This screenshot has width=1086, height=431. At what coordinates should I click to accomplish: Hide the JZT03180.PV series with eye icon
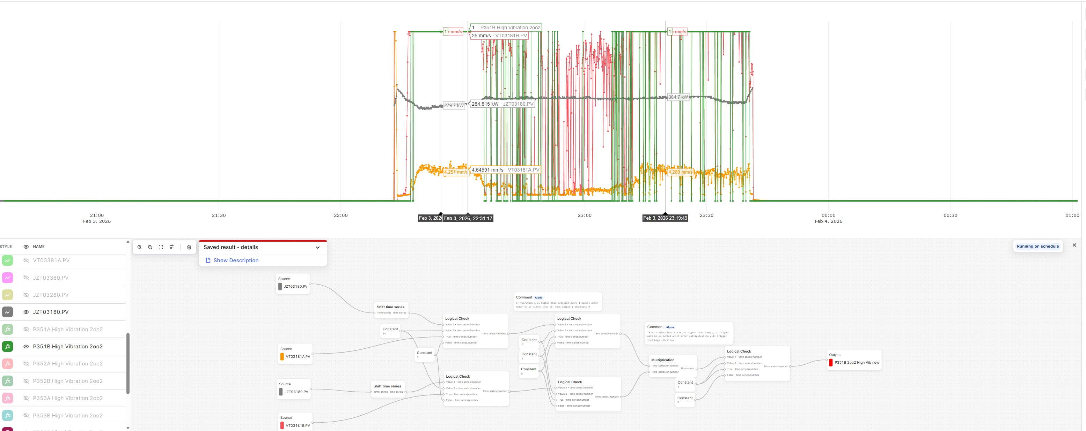26,312
